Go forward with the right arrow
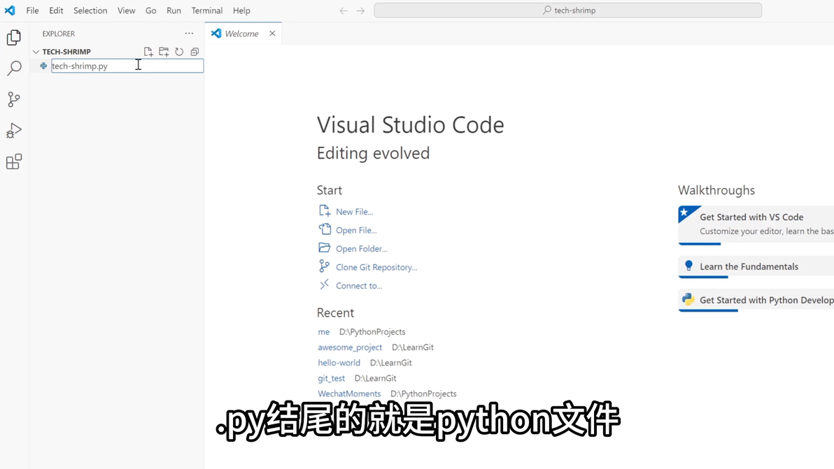The height and width of the screenshot is (469, 834). 360,10
